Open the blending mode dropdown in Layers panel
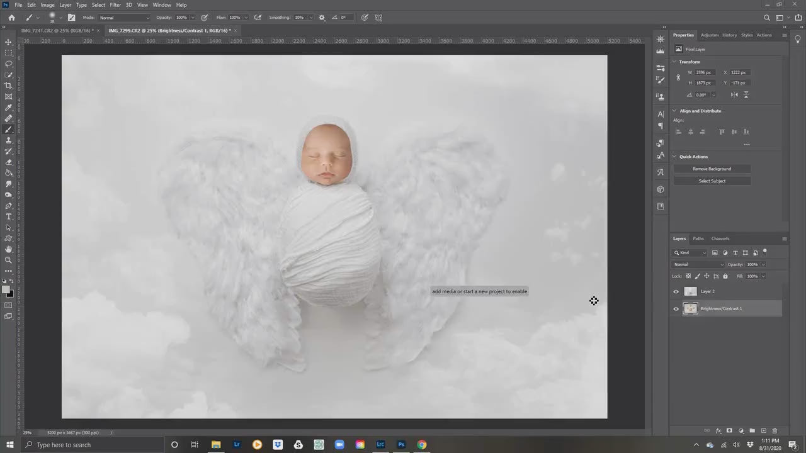 [x=698, y=264]
